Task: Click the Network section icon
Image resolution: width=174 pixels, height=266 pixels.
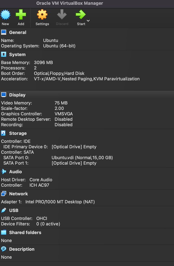Action: 4,193
